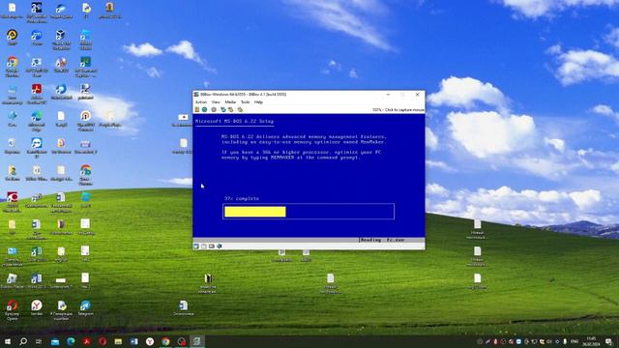Image resolution: width=619 pixels, height=348 pixels.
Task: Select the Oracle VM VirtualBox desktop shortcut
Action: pyautogui.click(x=61, y=39)
